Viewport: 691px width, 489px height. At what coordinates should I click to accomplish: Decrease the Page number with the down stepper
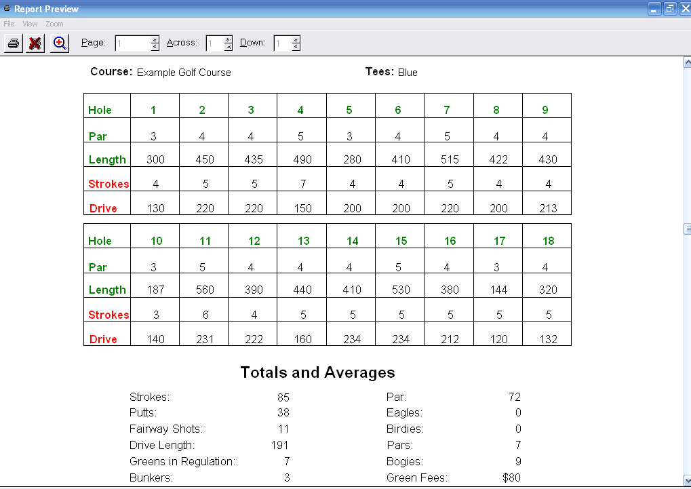click(155, 45)
